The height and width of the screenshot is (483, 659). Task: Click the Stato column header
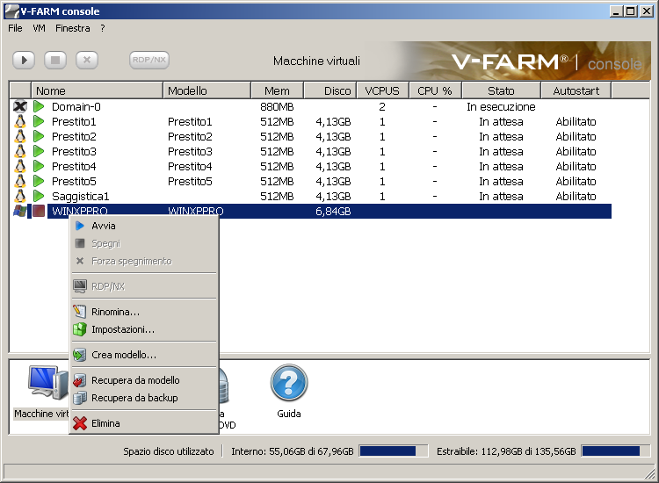click(501, 90)
